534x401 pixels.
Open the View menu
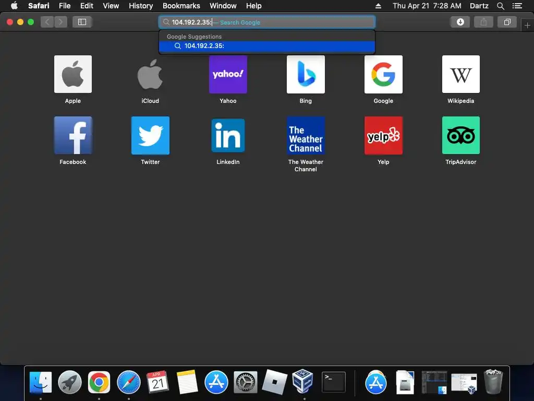(111, 6)
